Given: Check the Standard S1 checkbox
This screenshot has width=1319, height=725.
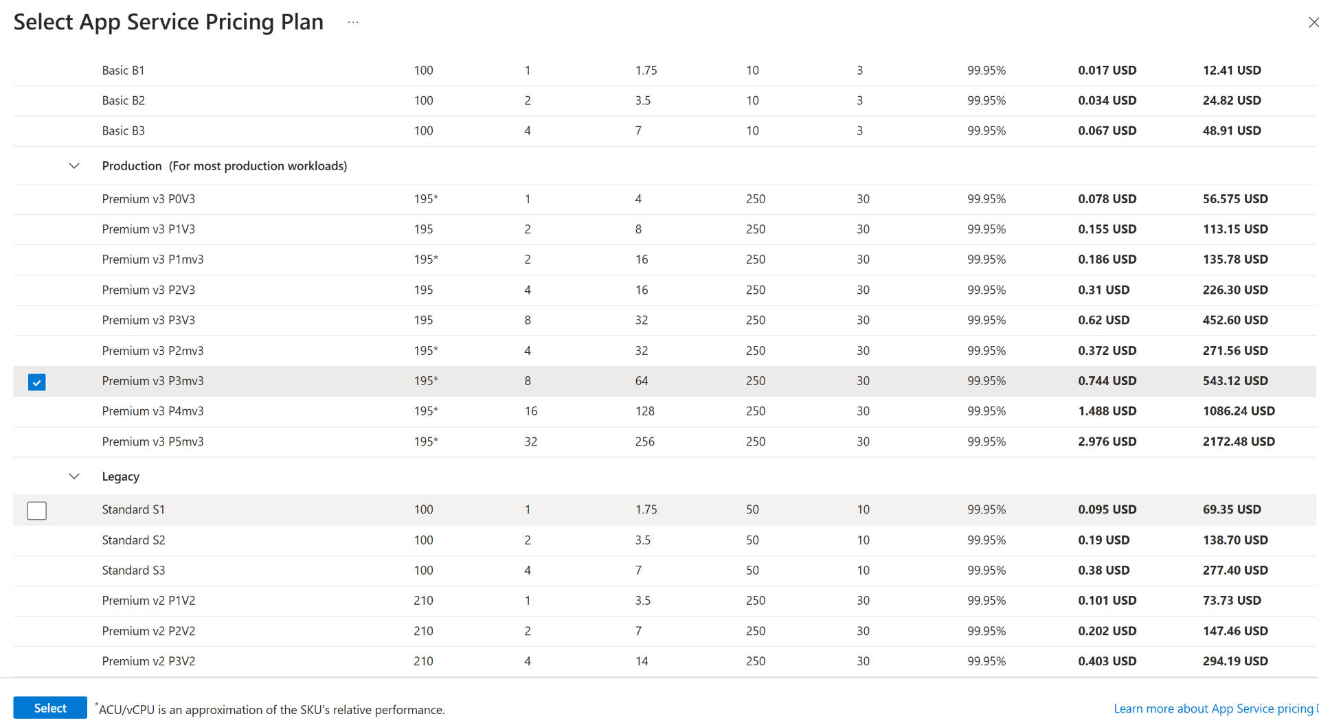Looking at the screenshot, I should [x=37, y=510].
